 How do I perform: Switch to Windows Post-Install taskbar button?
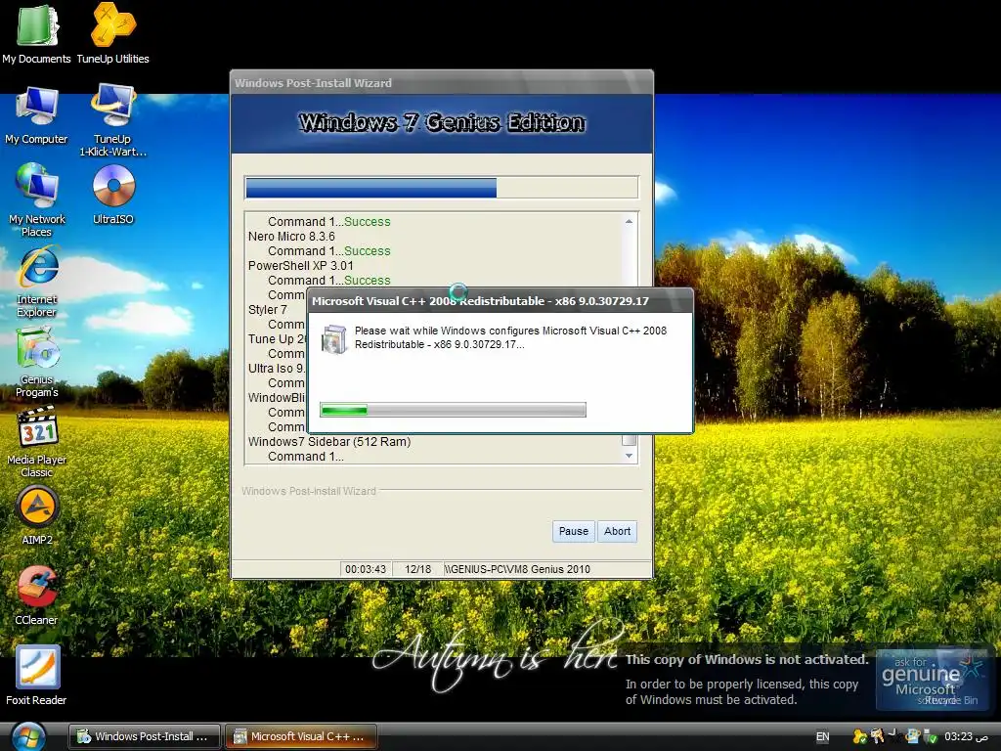(x=145, y=736)
